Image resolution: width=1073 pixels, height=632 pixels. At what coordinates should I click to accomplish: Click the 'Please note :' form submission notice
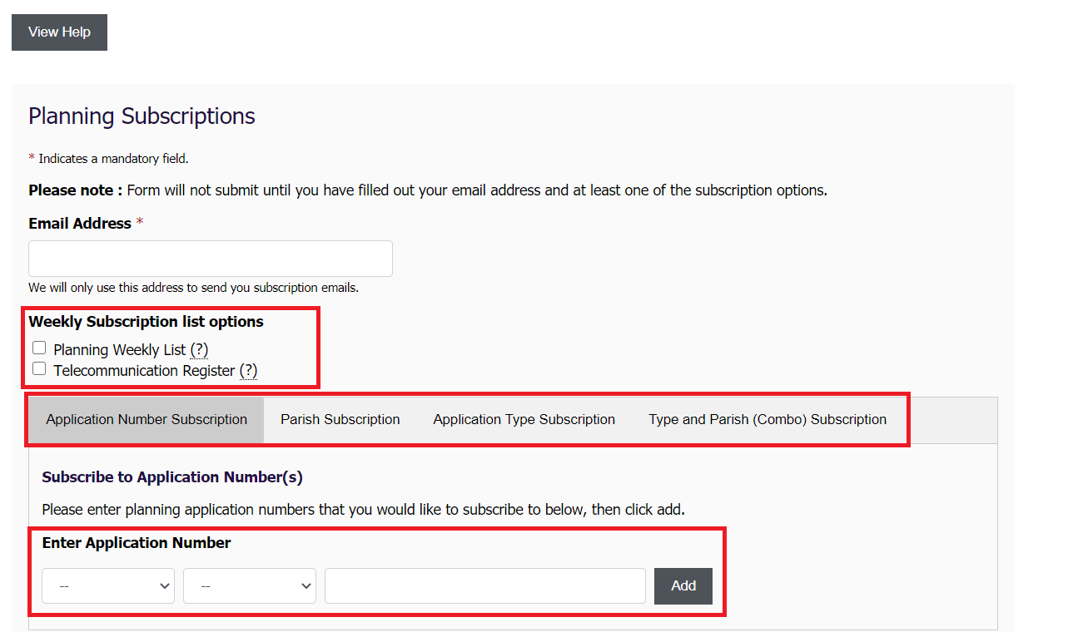pyautogui.click(x=428, y=190)
